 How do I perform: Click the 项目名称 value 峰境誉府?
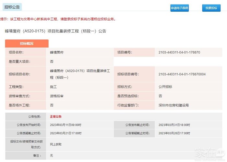click(x=57, y=52)
